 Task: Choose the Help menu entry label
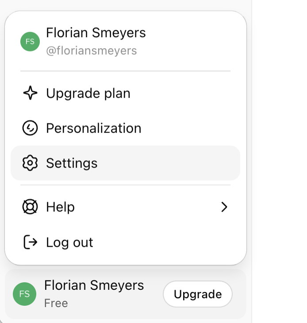60,207
